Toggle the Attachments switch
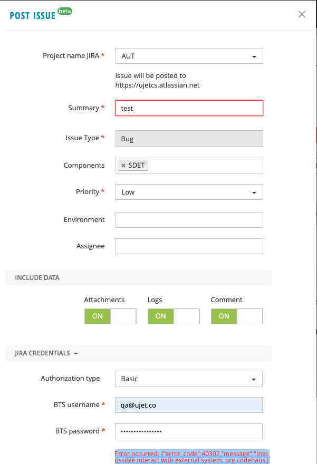The width and height of the screenshot is (317, 464). coord(110,316)
